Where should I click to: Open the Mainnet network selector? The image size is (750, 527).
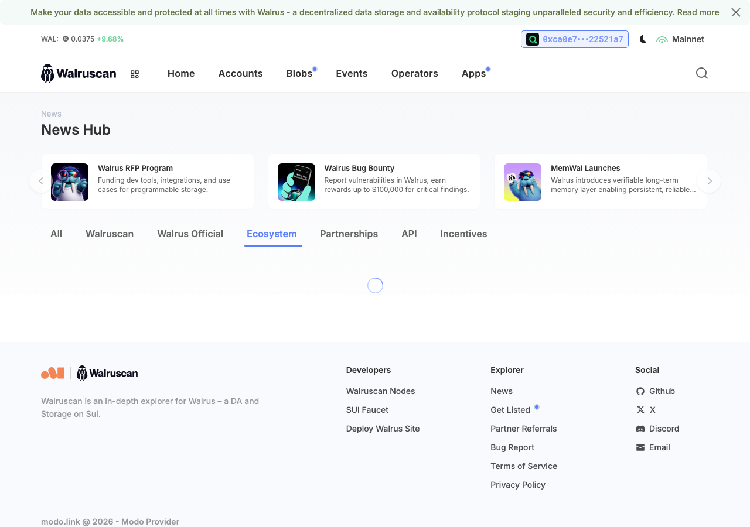point(680,39)
